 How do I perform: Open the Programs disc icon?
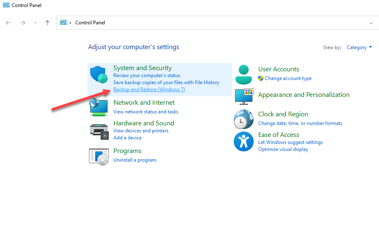click(98, 156)
